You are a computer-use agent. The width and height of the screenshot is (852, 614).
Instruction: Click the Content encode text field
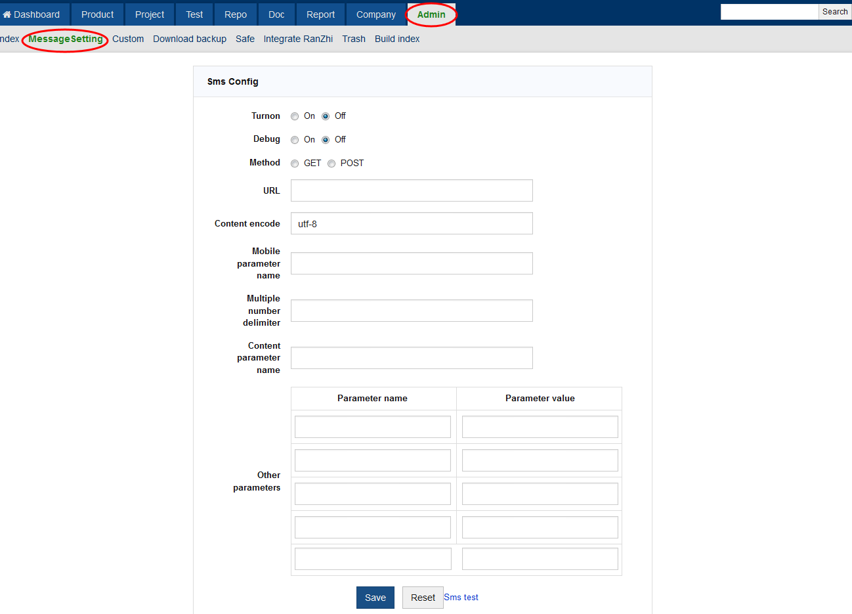tap(412, 223)
